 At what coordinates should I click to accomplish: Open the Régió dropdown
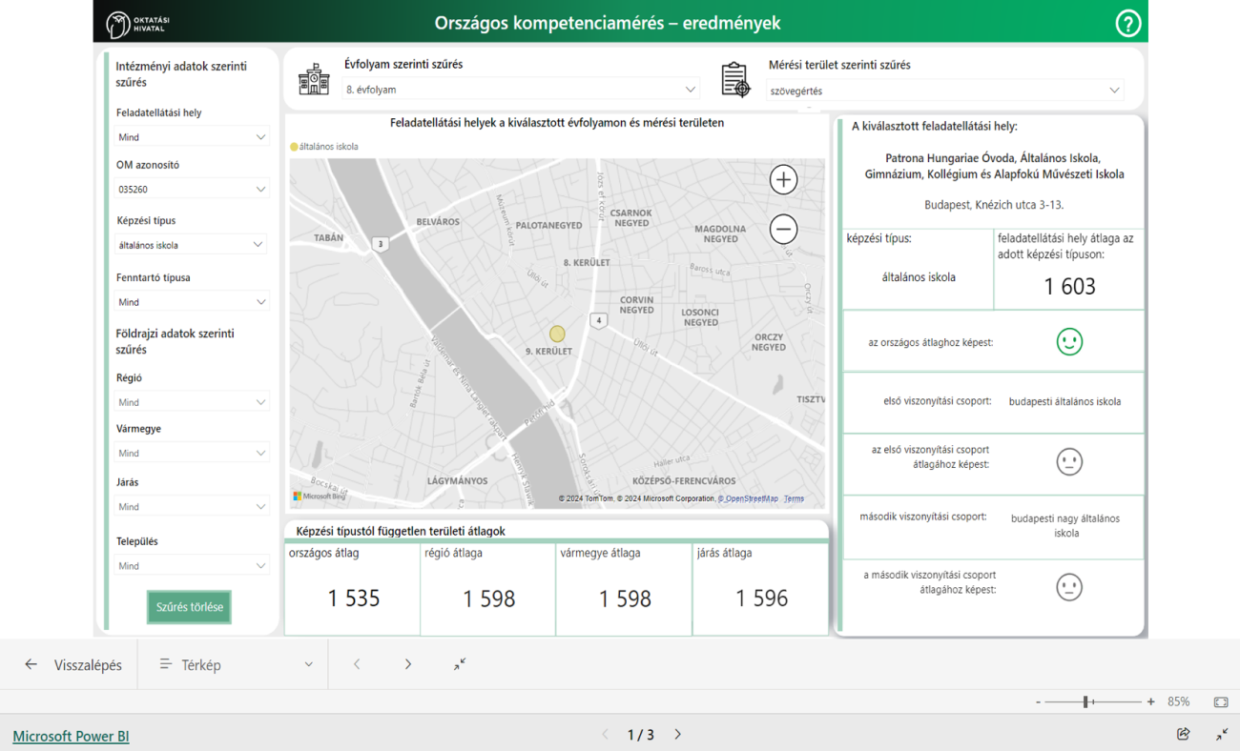click(192, 402)
